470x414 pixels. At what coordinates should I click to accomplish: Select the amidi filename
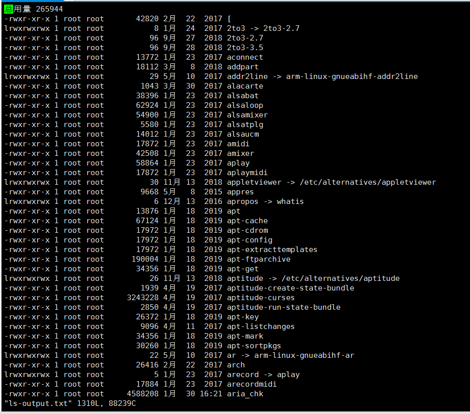[x=238, y=144]
